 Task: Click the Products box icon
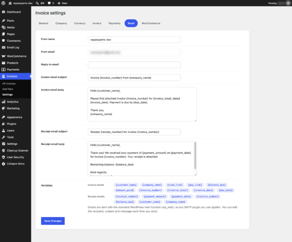pos(3,63)
